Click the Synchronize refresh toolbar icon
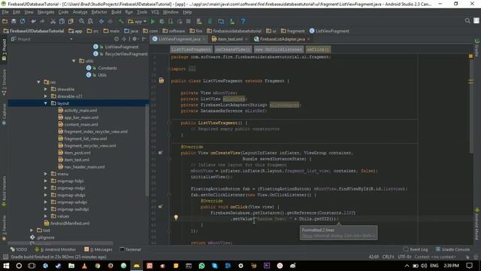Image resolution: width=481 pixels, height=271 pixels. pyautogui.click(x=23, y=21)
